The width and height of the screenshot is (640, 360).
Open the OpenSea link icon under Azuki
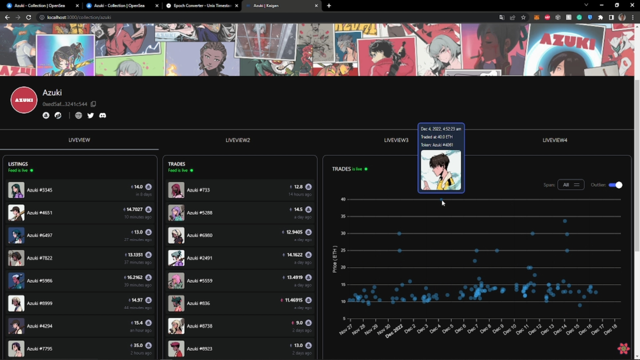(46, 115)
